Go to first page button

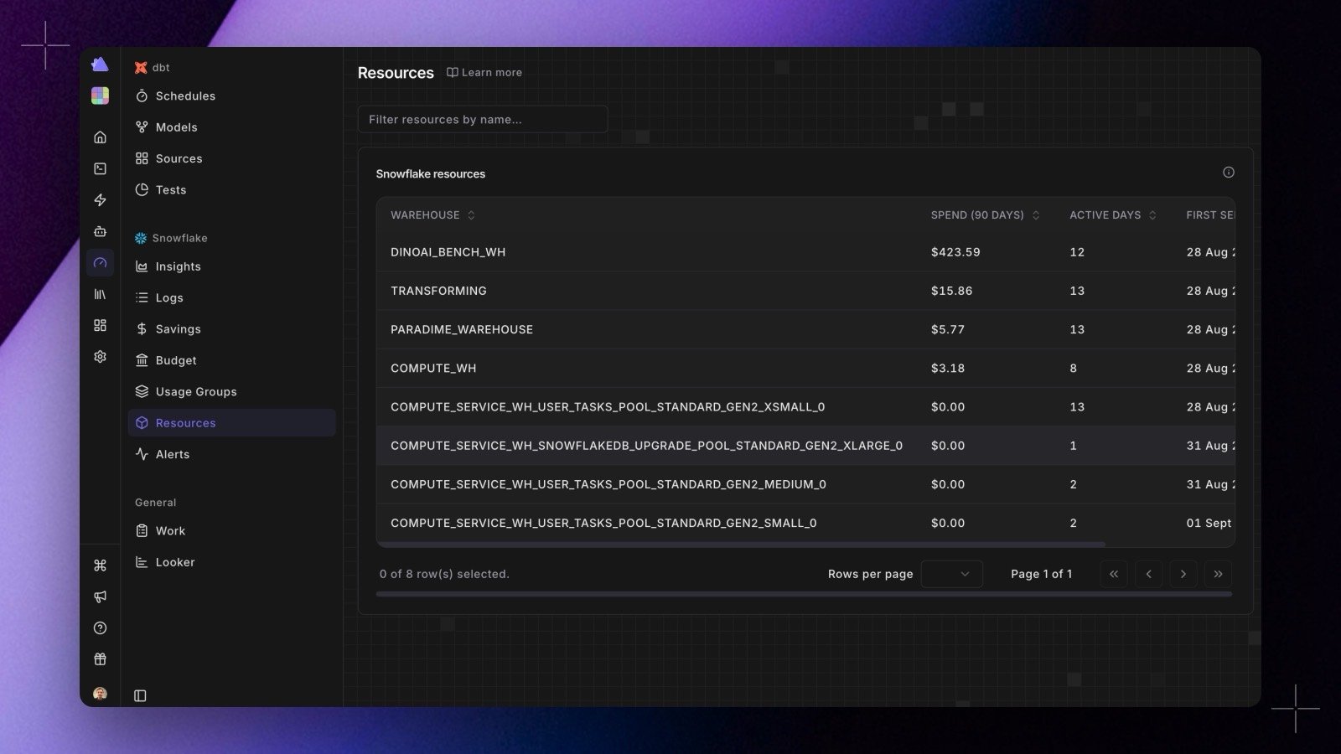tap(1114, 574)
